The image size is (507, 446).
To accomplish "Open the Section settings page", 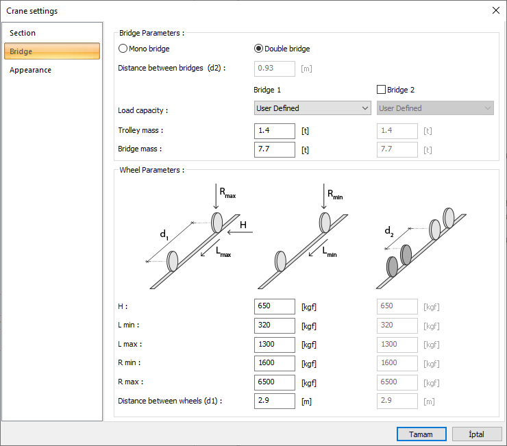I will [23, 33].
